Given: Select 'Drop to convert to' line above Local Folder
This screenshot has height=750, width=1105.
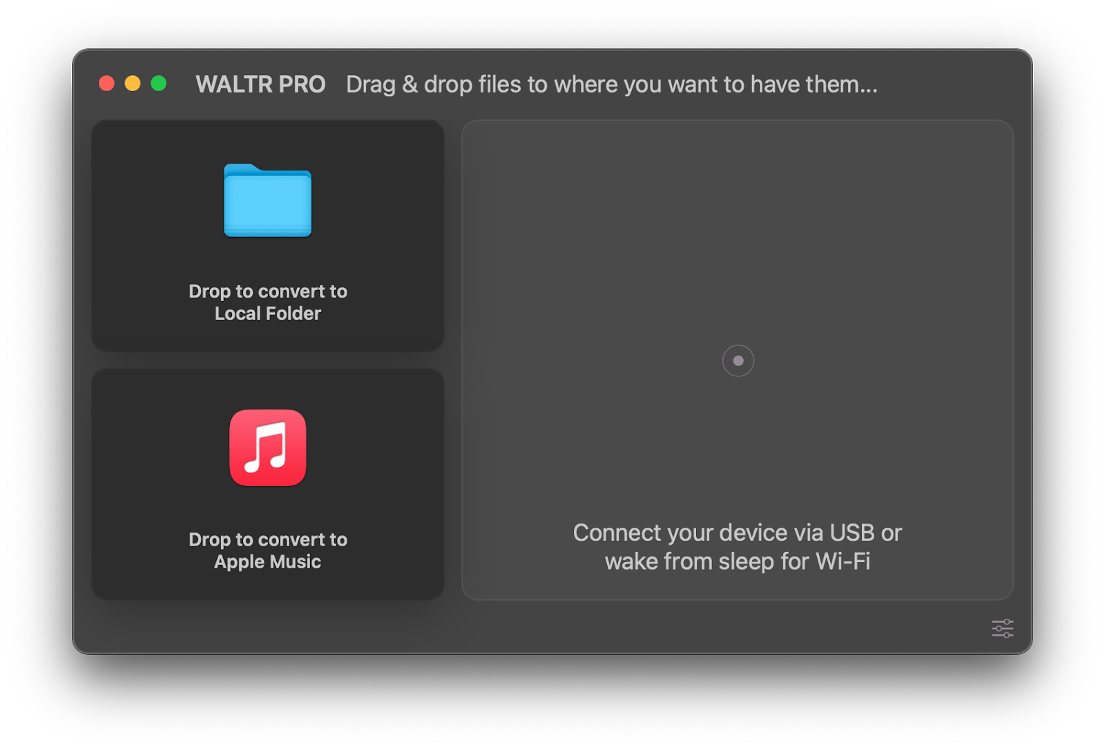Looking at the screenshot, I should point(268,291).
